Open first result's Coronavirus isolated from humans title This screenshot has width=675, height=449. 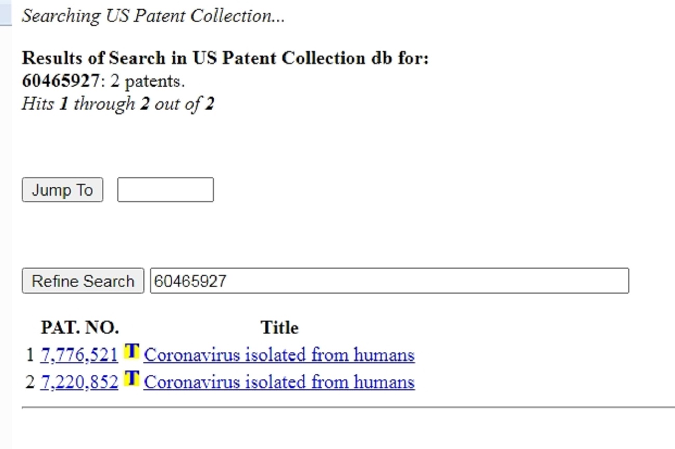point(279,355)
